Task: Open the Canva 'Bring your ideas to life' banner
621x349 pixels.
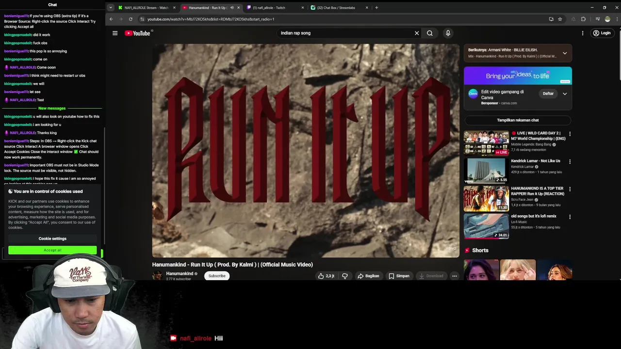Action: tap(518, 76)
